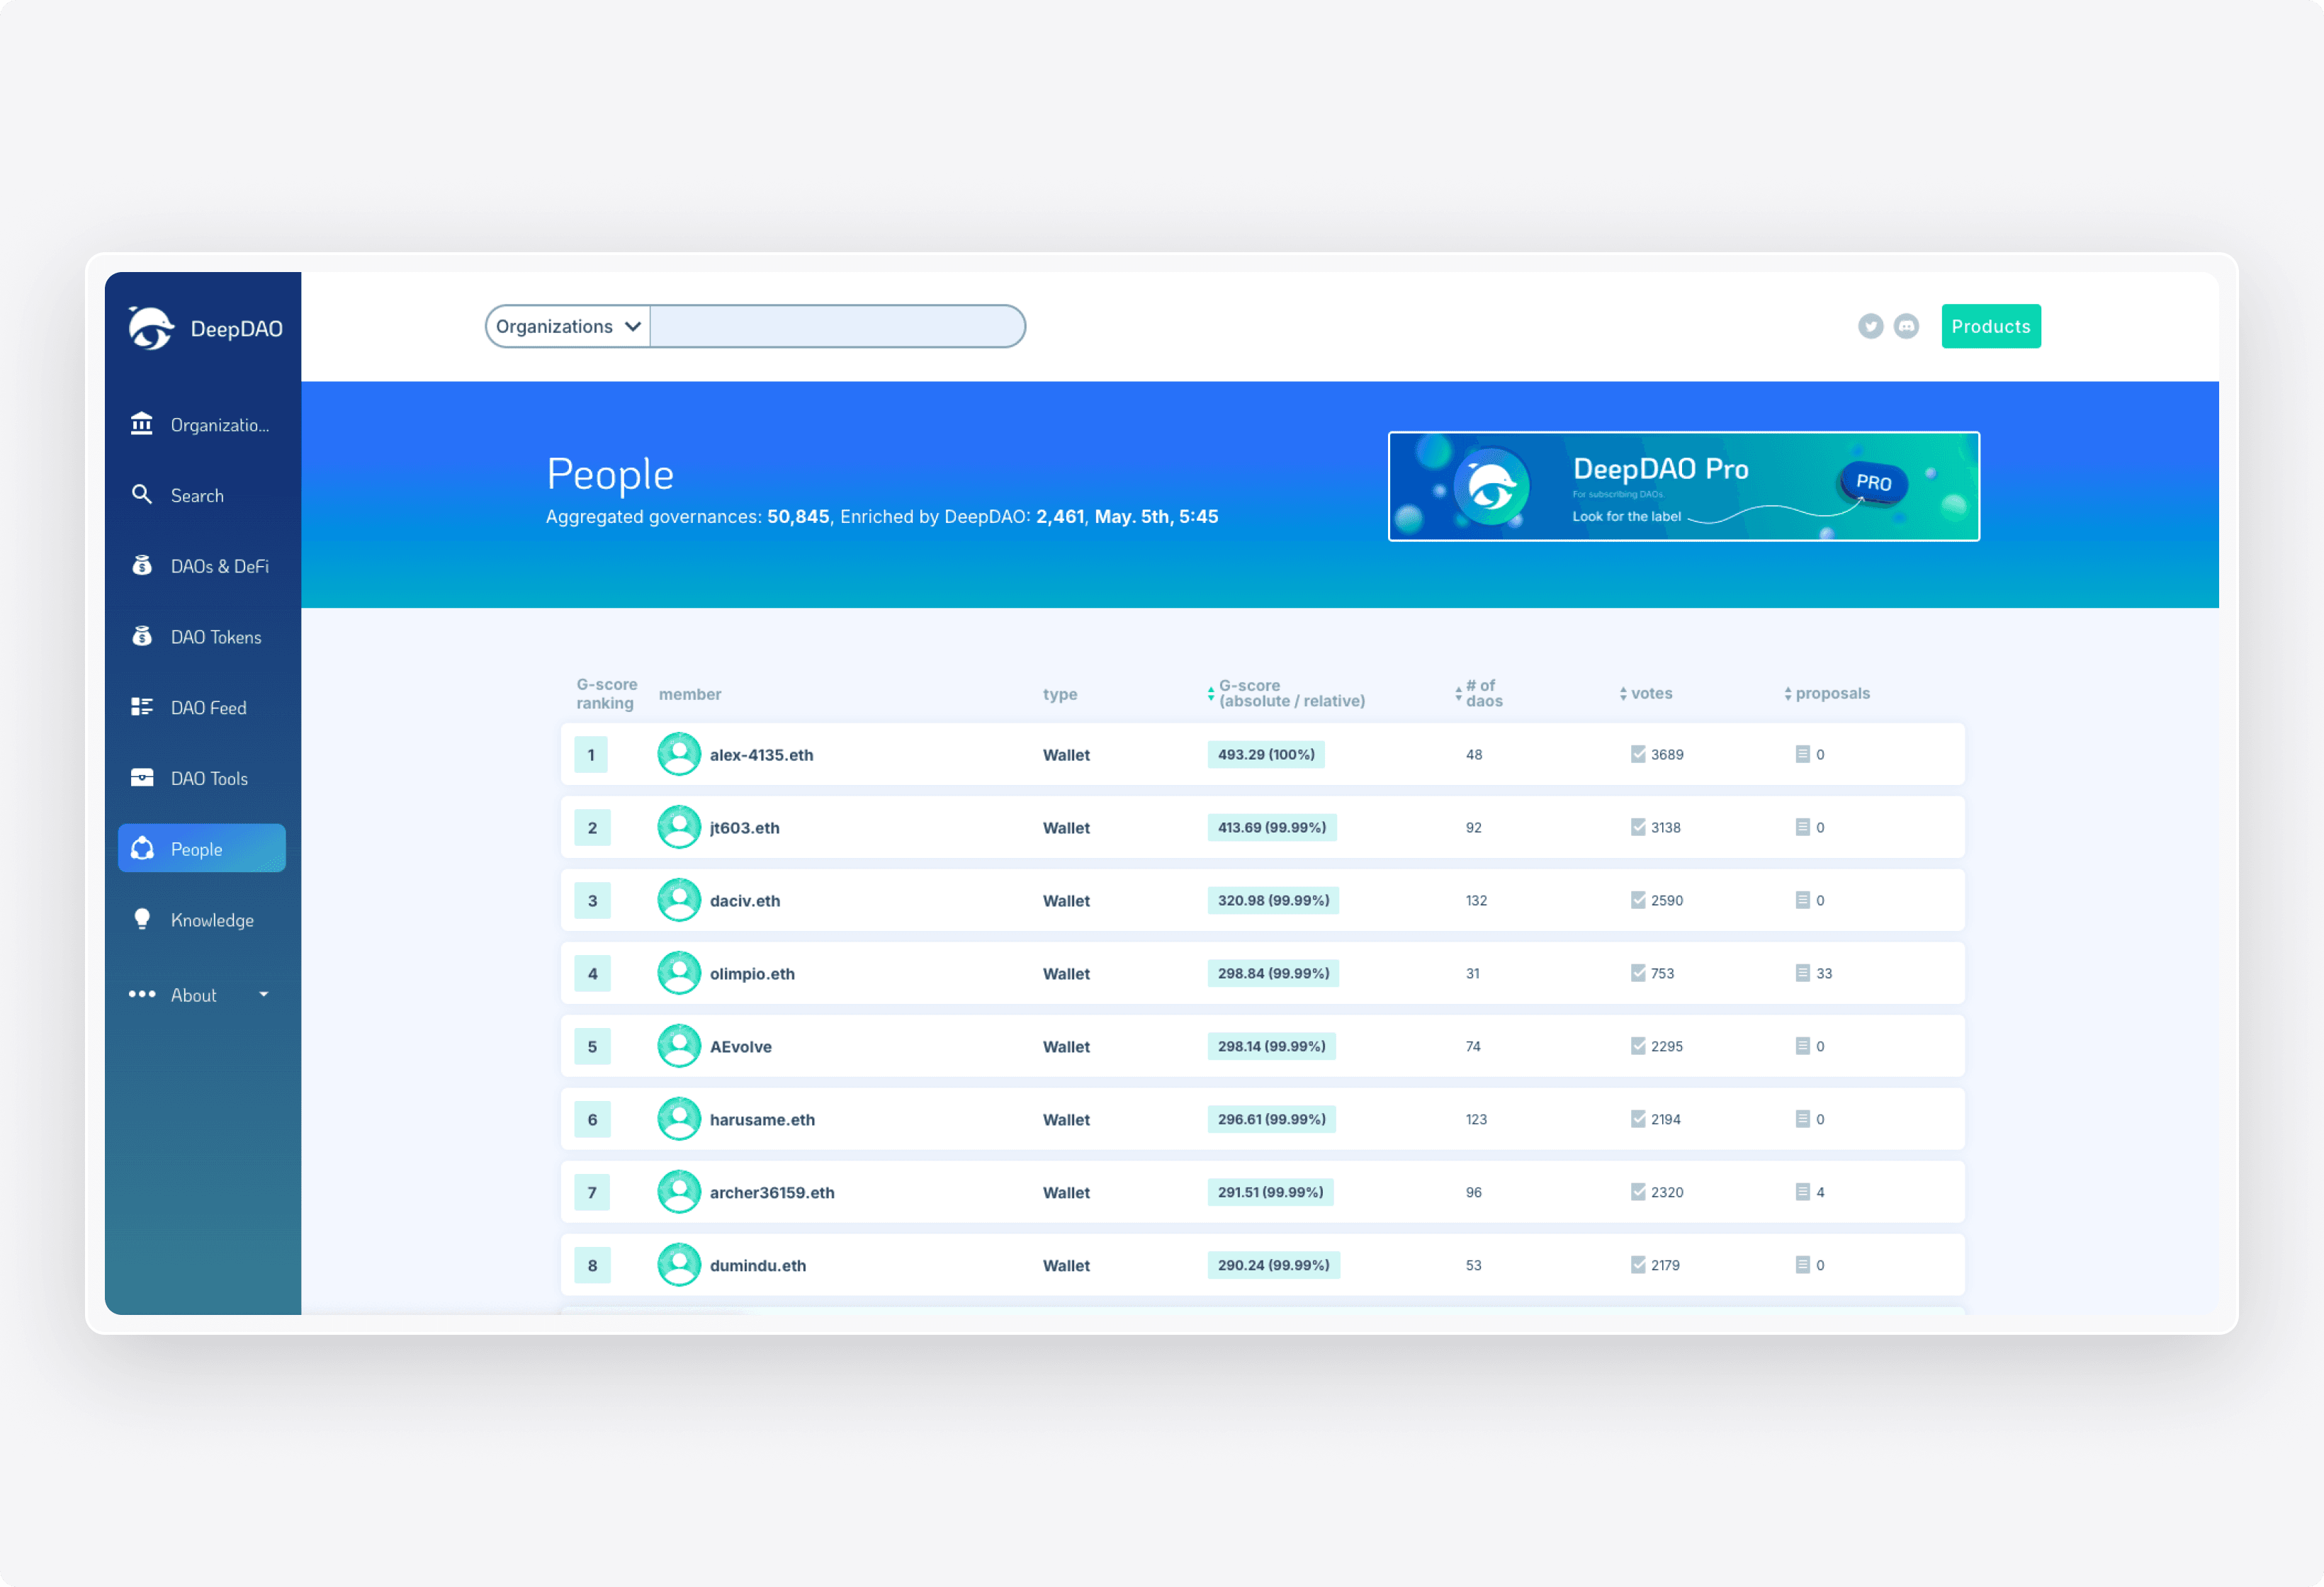Open the People sidebar item
This screenshot has height=1587, width=2324.
pos(202,848)
